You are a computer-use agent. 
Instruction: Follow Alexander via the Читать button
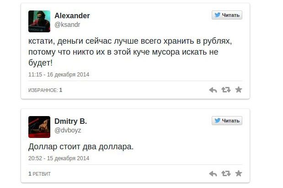pos(227,15)
